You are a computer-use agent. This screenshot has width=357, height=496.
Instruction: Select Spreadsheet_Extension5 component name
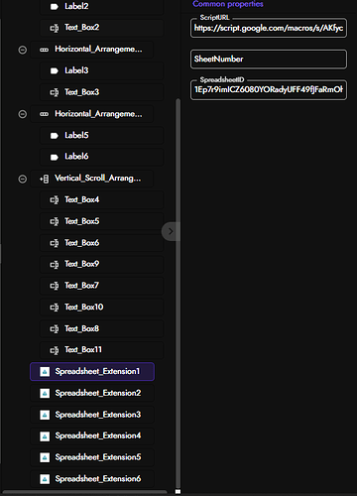click(x=98, y=457)
